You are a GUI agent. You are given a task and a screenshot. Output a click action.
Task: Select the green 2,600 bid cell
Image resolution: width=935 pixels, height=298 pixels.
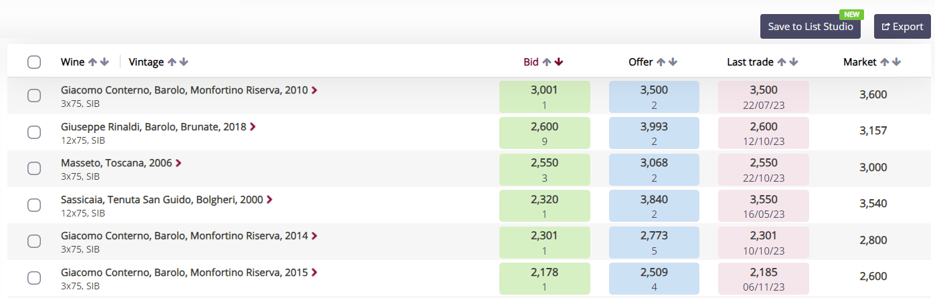[545, 133]
